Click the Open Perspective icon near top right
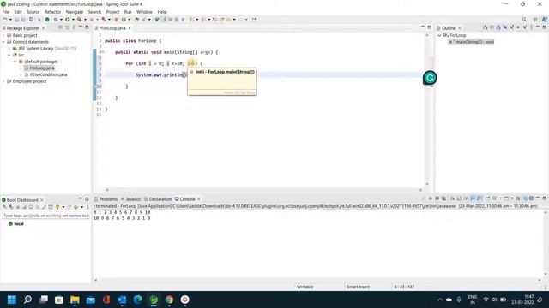 (x=535, y=20)
